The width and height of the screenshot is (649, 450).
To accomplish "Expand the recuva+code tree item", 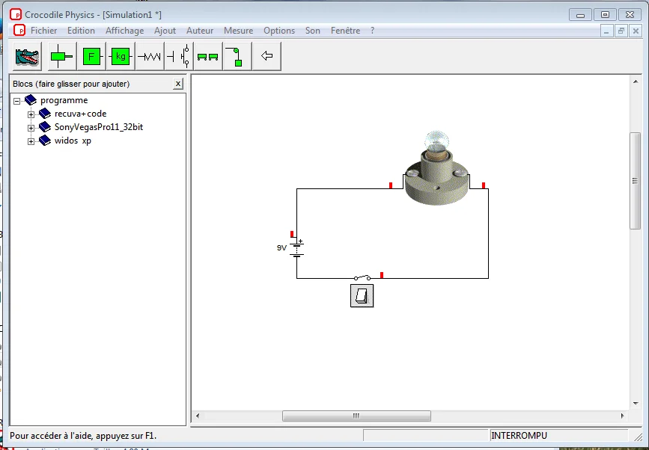I will [x=31, y=114].
